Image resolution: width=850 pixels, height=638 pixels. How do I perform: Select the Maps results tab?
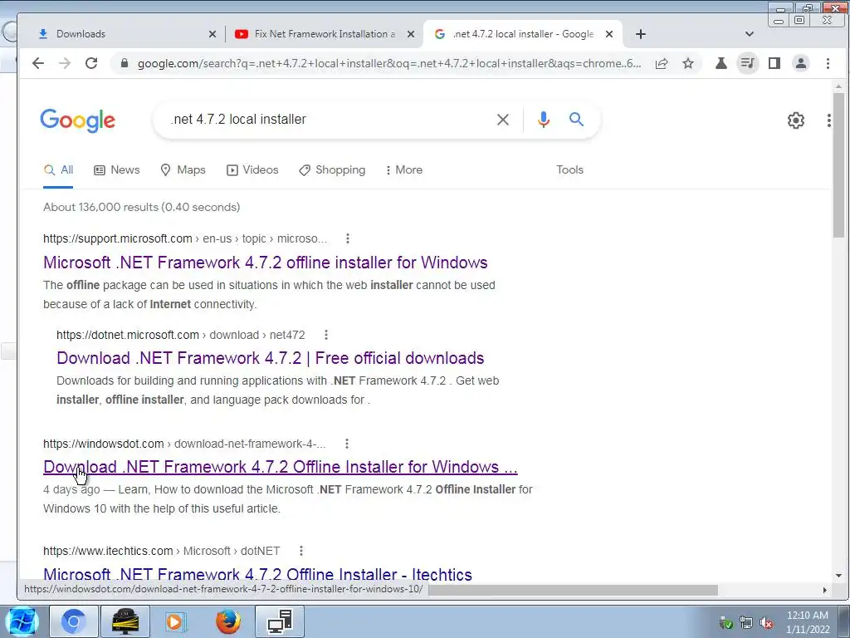[x=183, y=169]
